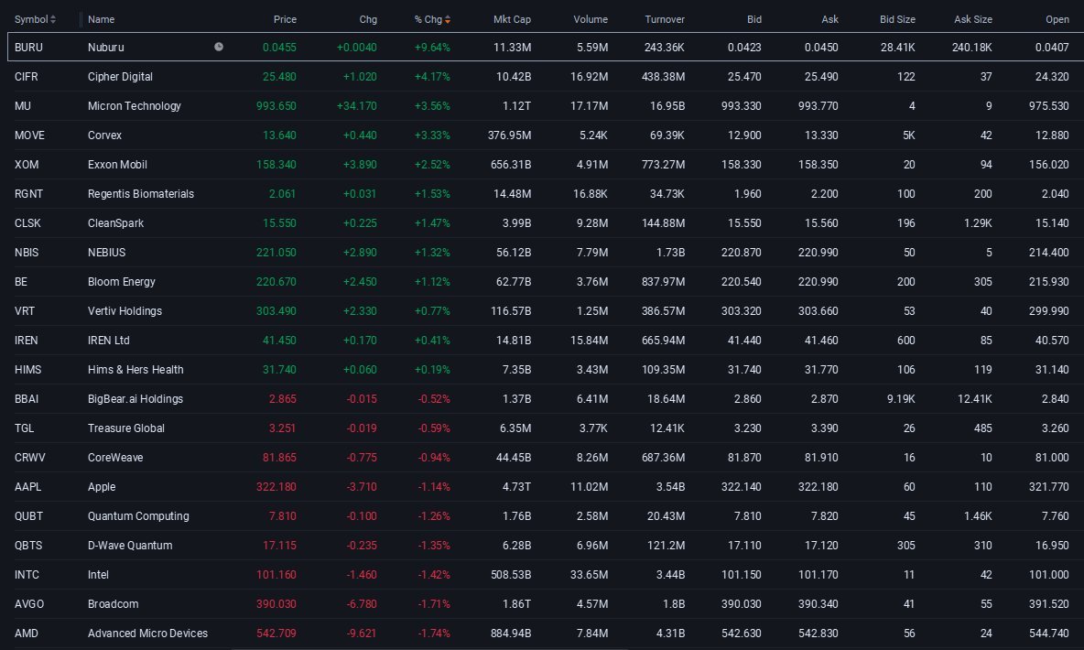Click BigBear.ai bid size 9.19K
Screen dimensions: 1084x650
pos(901,399)
